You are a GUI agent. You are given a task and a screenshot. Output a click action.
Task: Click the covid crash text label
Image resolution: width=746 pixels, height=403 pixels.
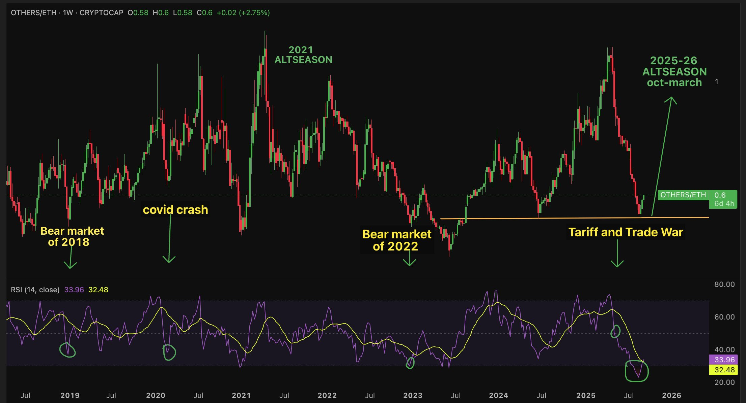click(175, 210)
